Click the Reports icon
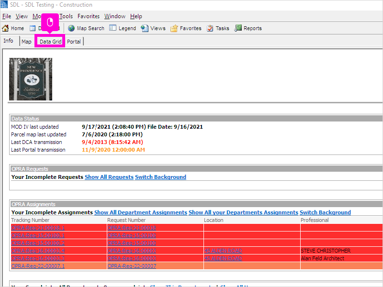The width and height of the screenshot is (383, 287). coord(238,28)
